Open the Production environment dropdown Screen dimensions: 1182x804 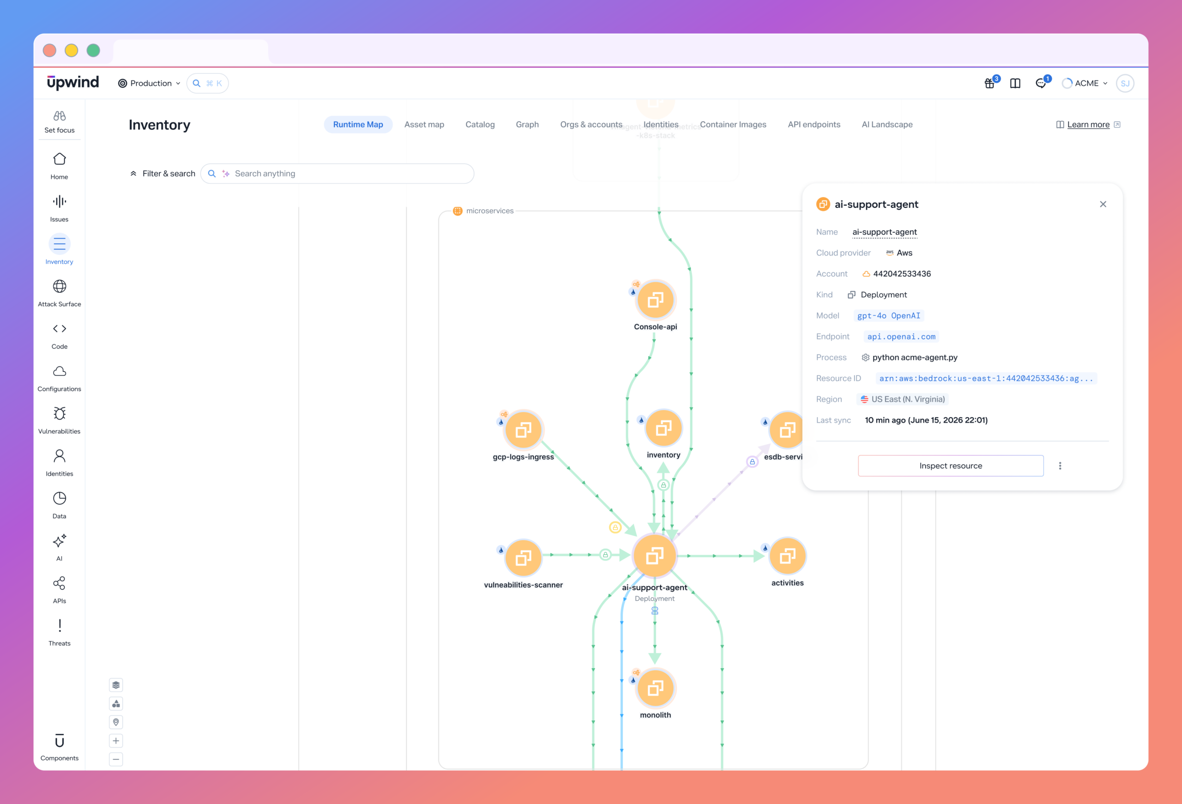[149, 84]
